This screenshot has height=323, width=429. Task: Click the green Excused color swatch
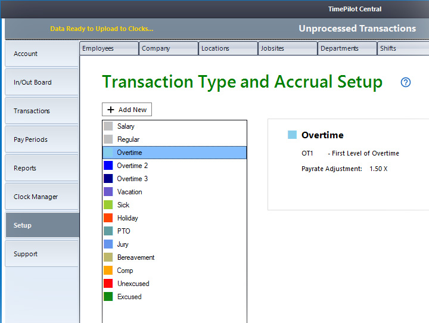point(108,297)
